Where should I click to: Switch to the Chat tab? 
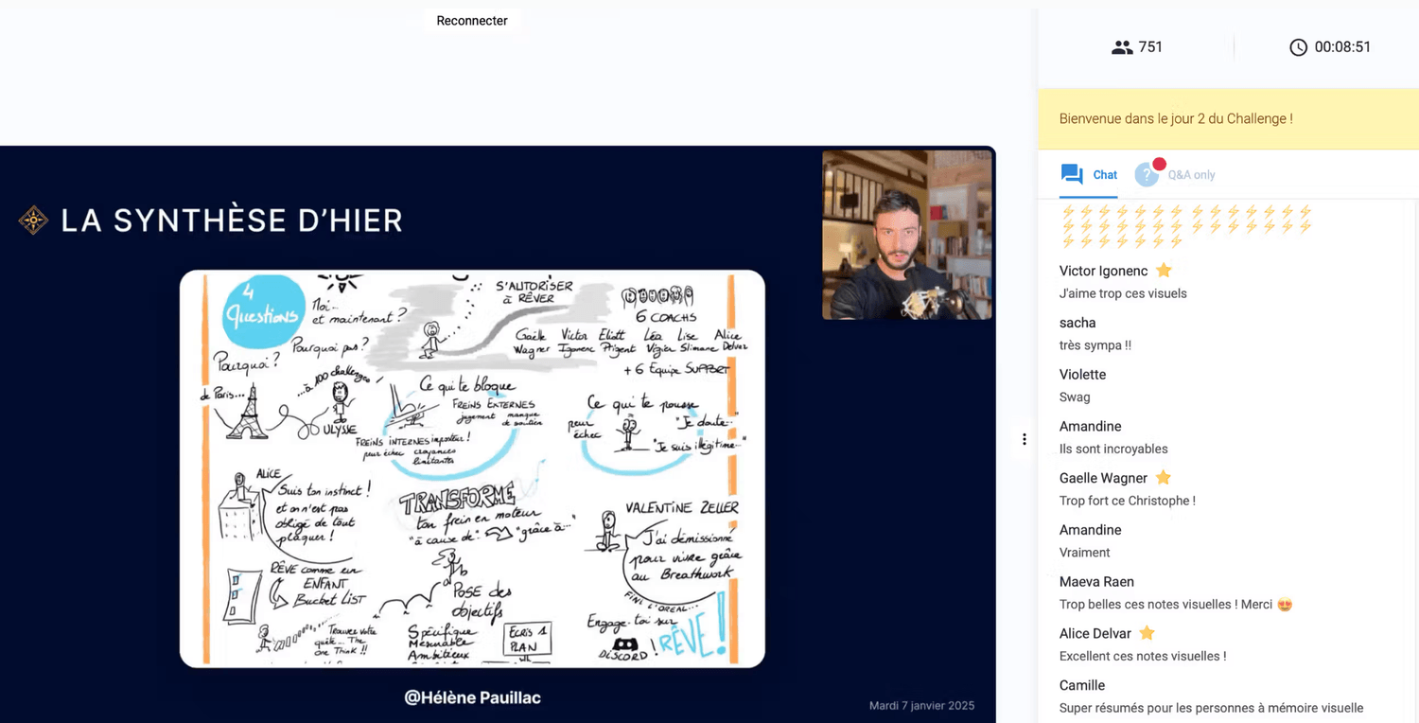click(x=1089, y=174)
